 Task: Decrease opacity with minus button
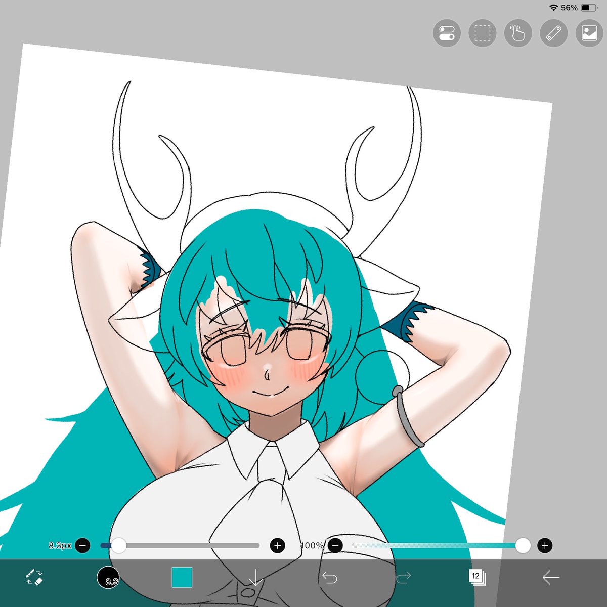click(x=336, y=545)
